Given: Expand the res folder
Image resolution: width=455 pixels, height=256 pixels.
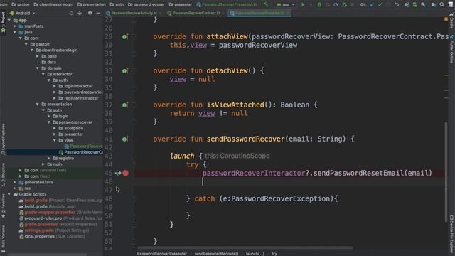Looking at the screenshot, I should [15, 188].
